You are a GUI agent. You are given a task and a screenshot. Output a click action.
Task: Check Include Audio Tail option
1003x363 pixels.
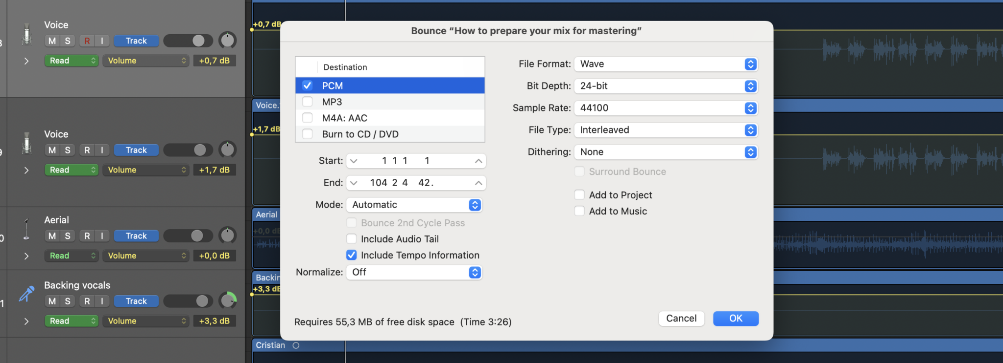click(x=352, y=239)
